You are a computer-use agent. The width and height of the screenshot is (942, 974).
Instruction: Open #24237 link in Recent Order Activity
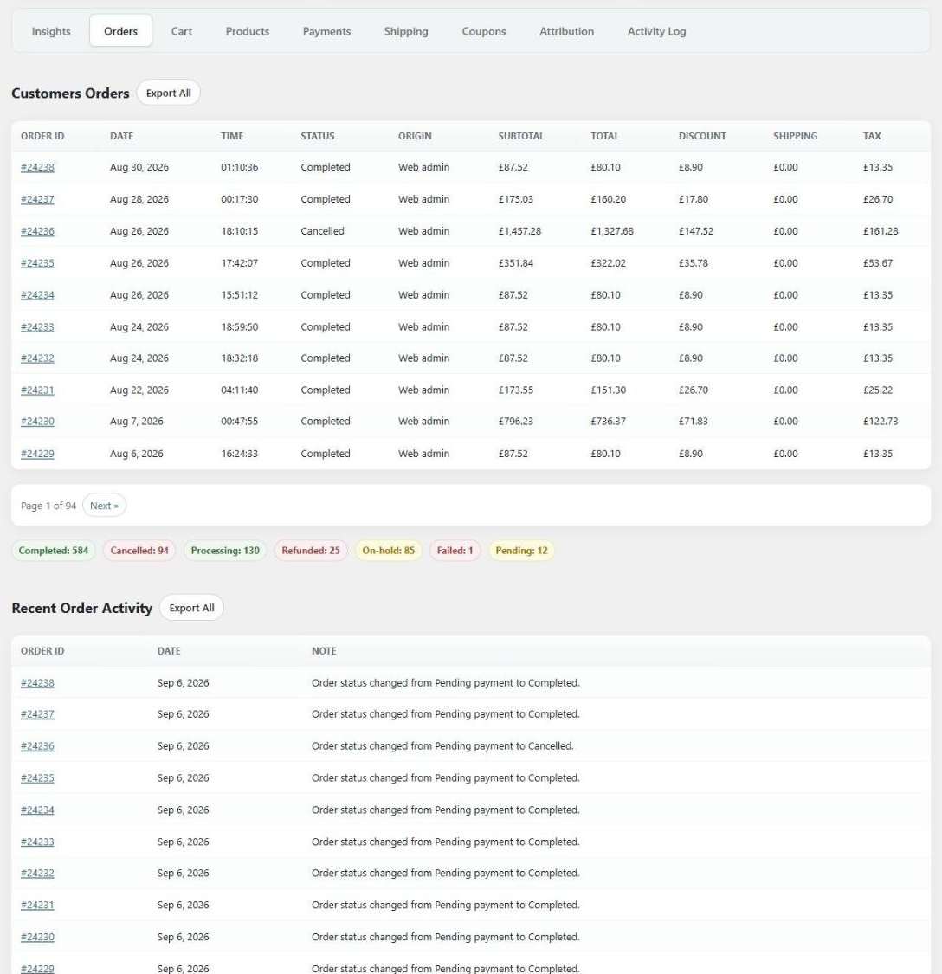click(x=37, y=714)
